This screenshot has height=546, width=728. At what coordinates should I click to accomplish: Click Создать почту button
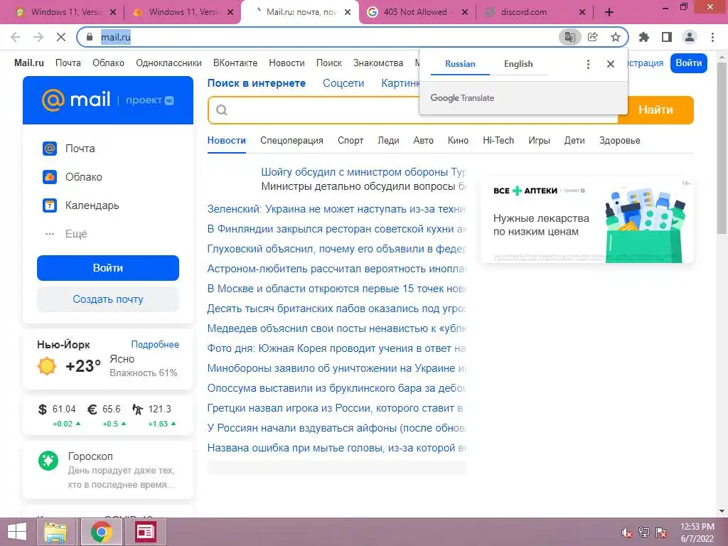pos(108,299)
